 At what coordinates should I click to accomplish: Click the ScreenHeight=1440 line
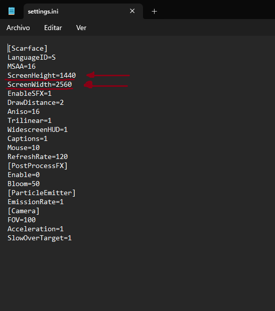click(42, 76)
